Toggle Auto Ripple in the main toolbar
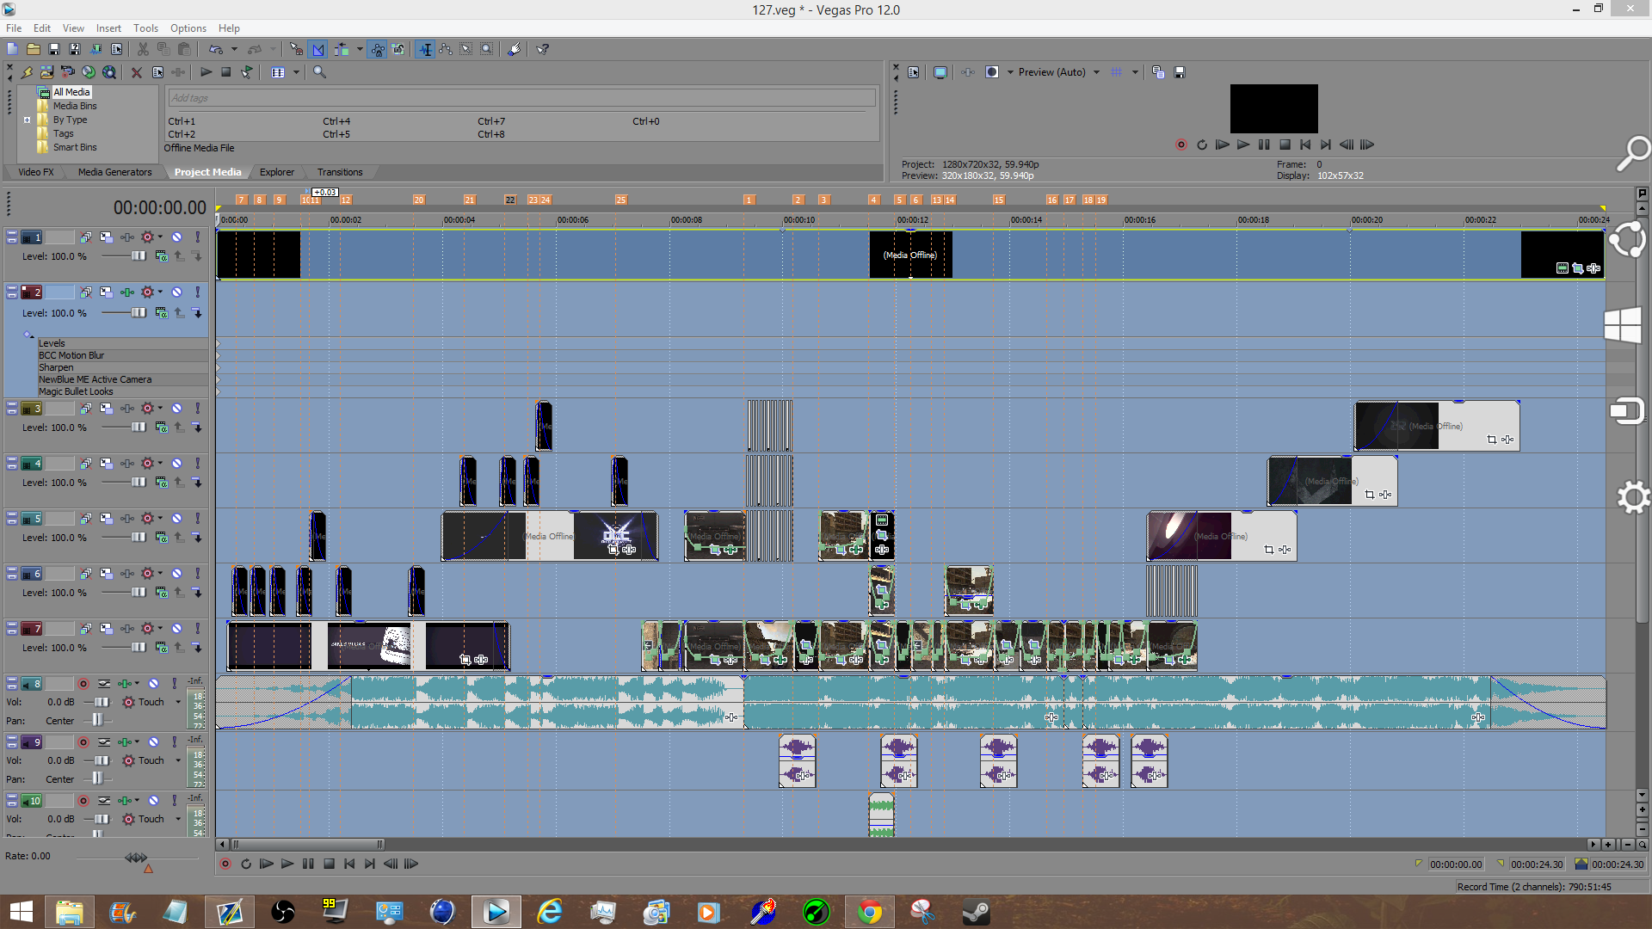This screenshot has height=929, width=1652. [342, 49]
